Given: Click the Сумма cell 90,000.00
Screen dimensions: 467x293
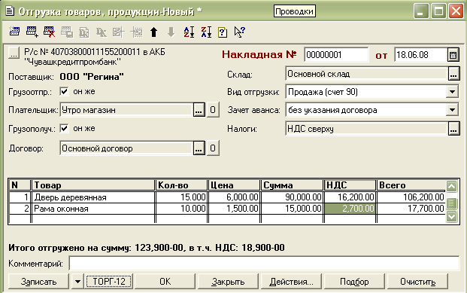Looking at the screenshot, I should [293, 197].
